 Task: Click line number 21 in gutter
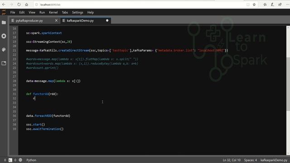(x=14, y=50)
